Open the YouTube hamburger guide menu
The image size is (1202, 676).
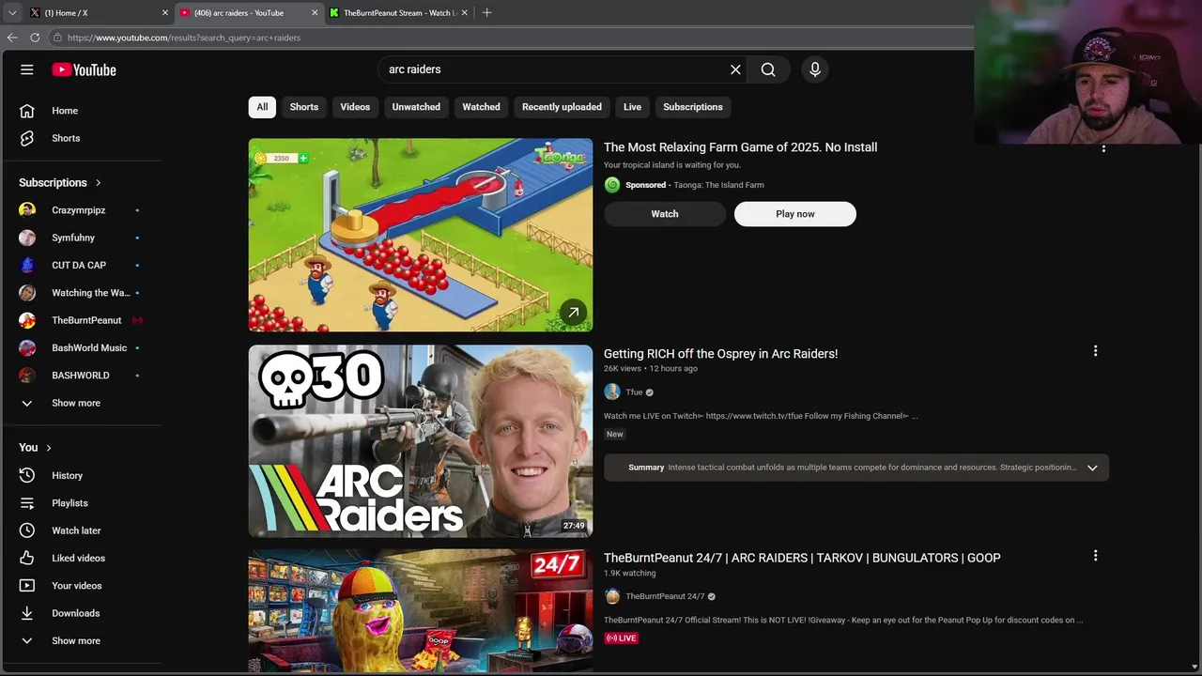pyautogui.click(x=27, y=69)
